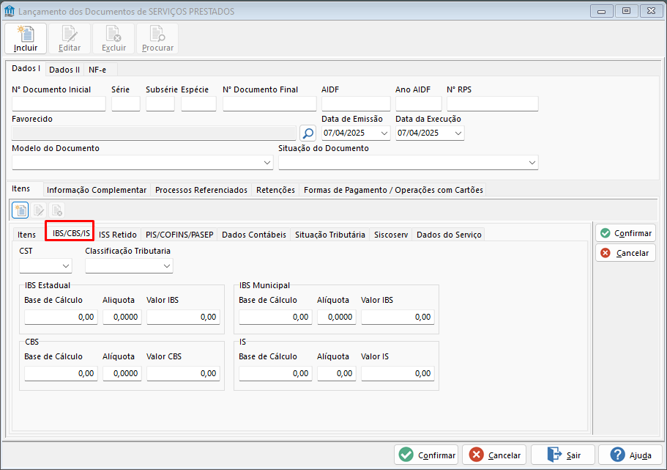Open the Informação Complementar tab
Screen dimensions: 667x470
[97, 190]
